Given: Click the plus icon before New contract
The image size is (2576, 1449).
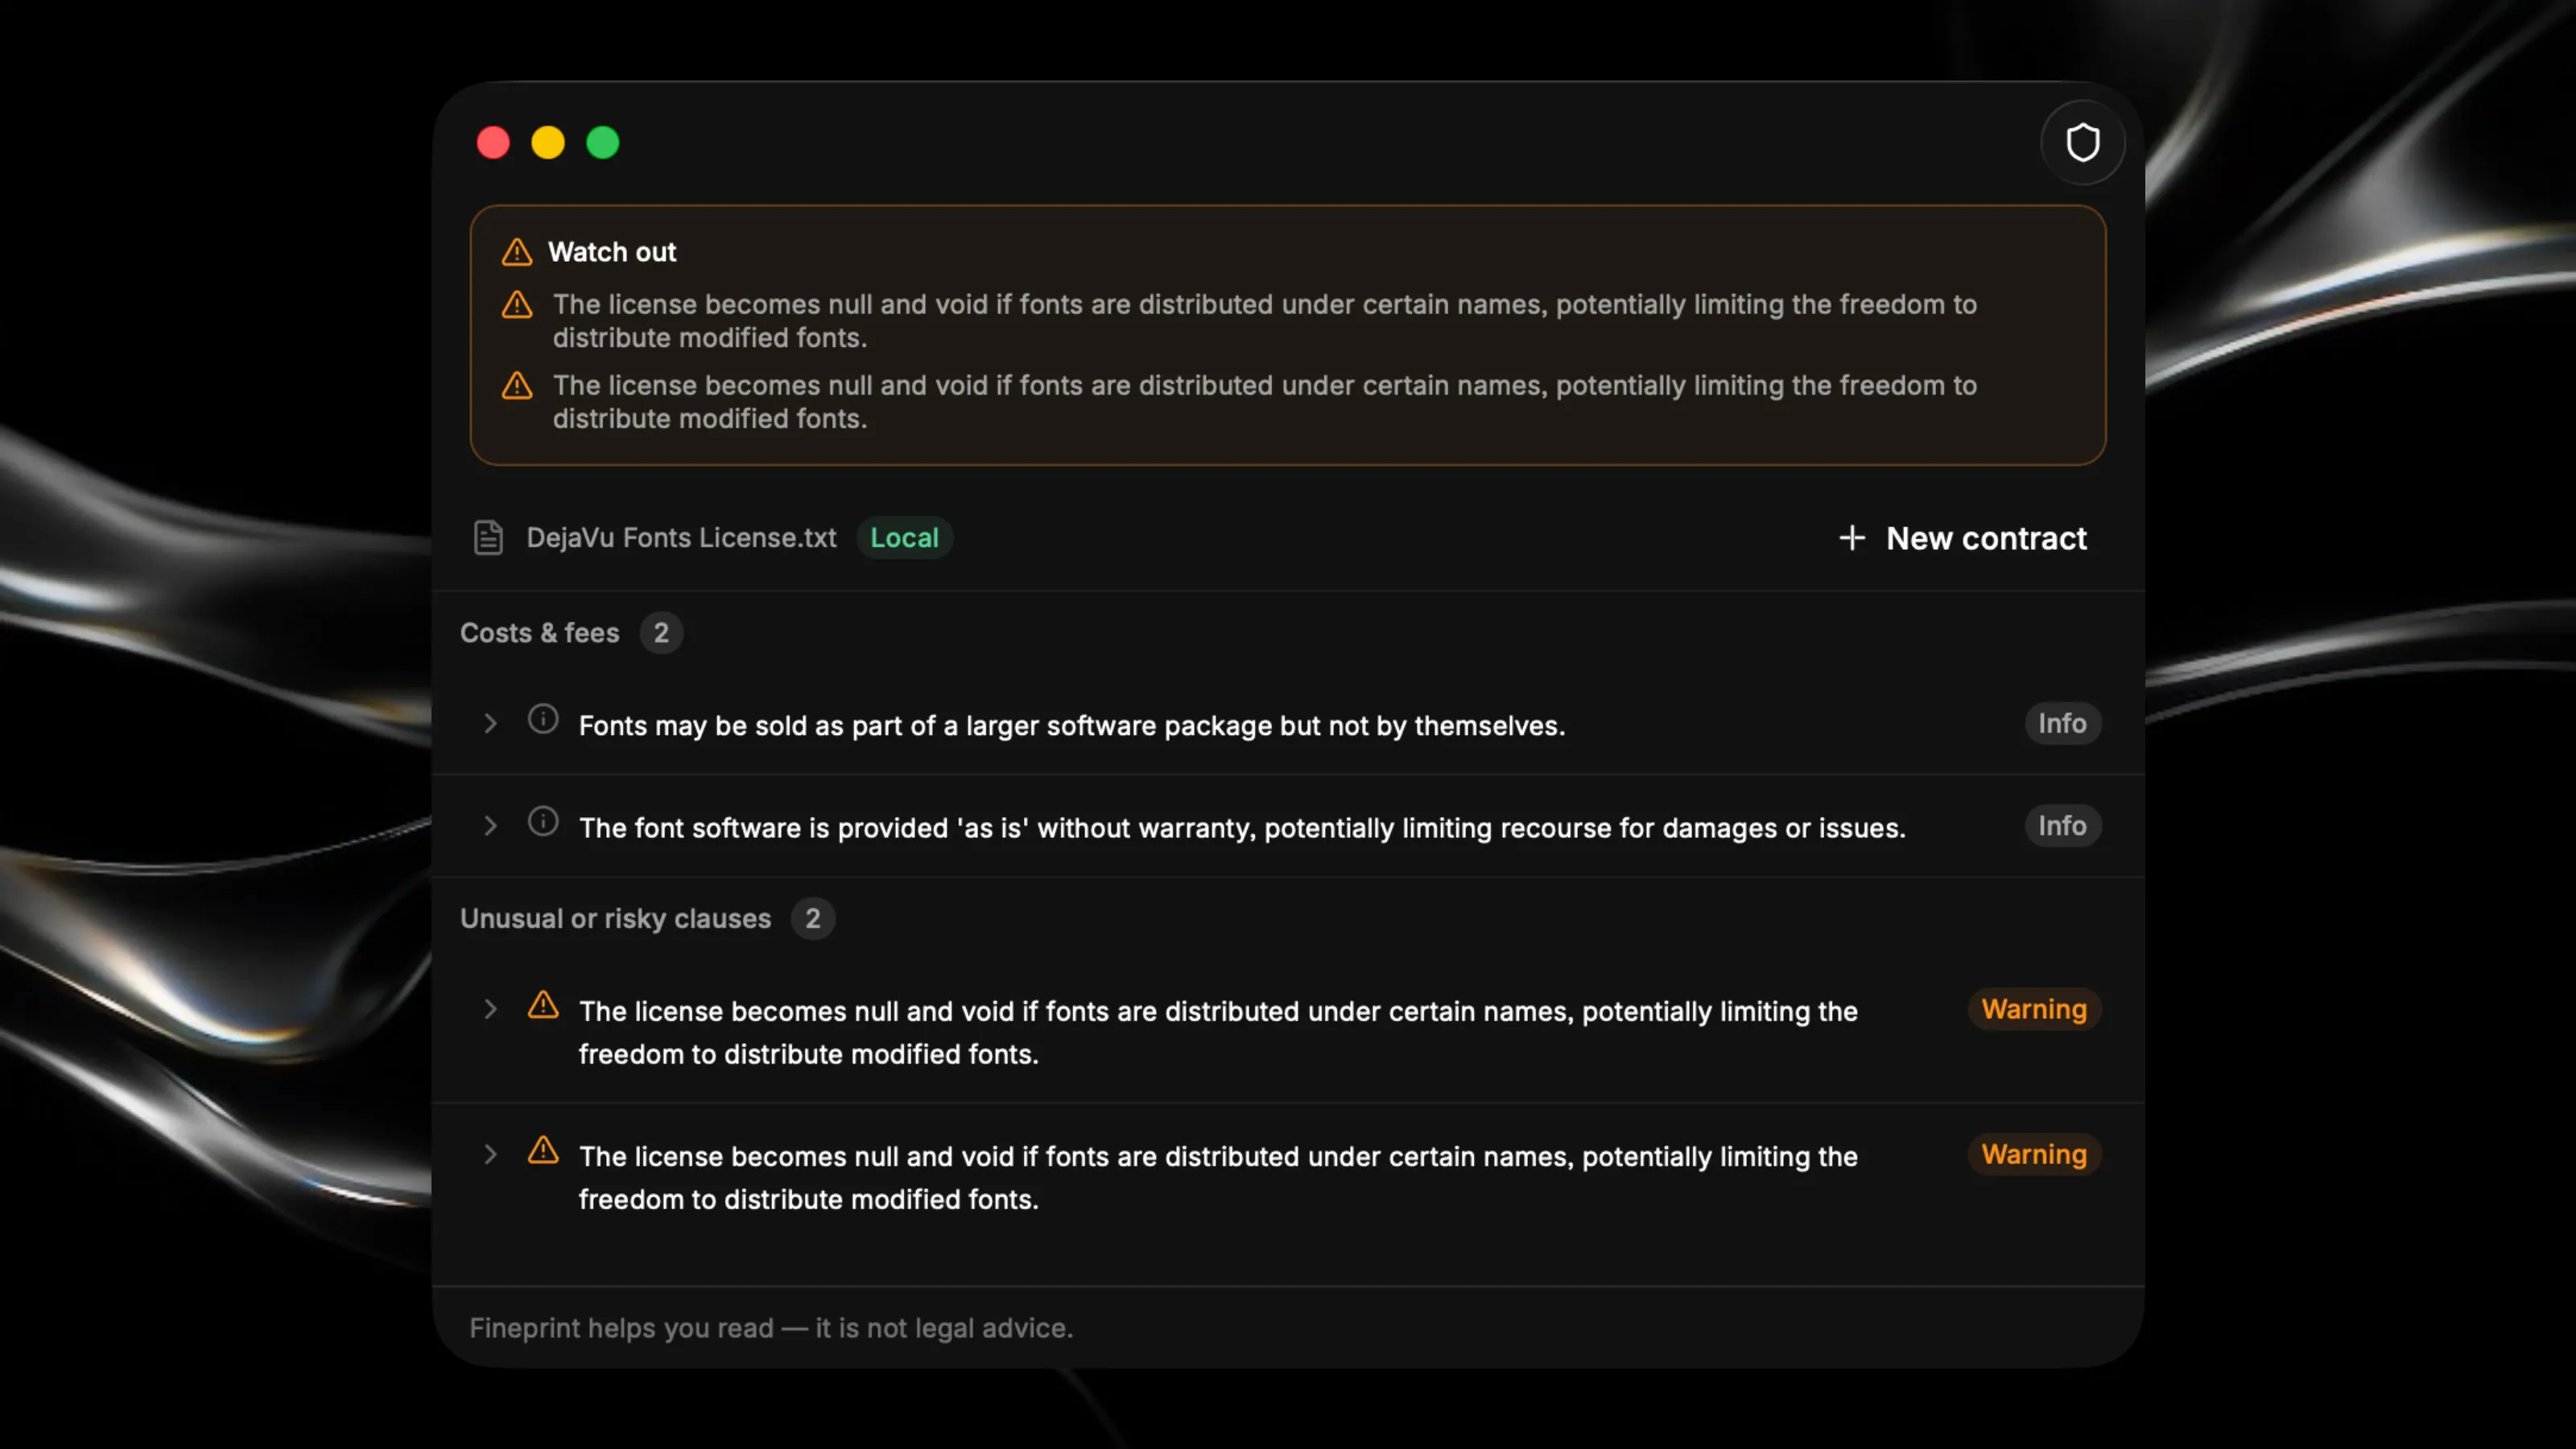Looking at the screenshot, I should pos(1852,538).
